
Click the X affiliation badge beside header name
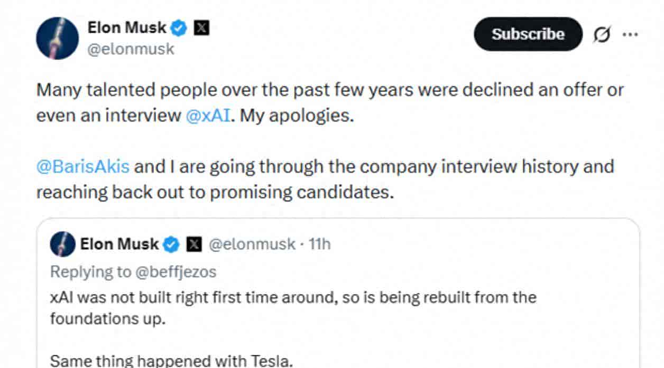coord(201,29)
